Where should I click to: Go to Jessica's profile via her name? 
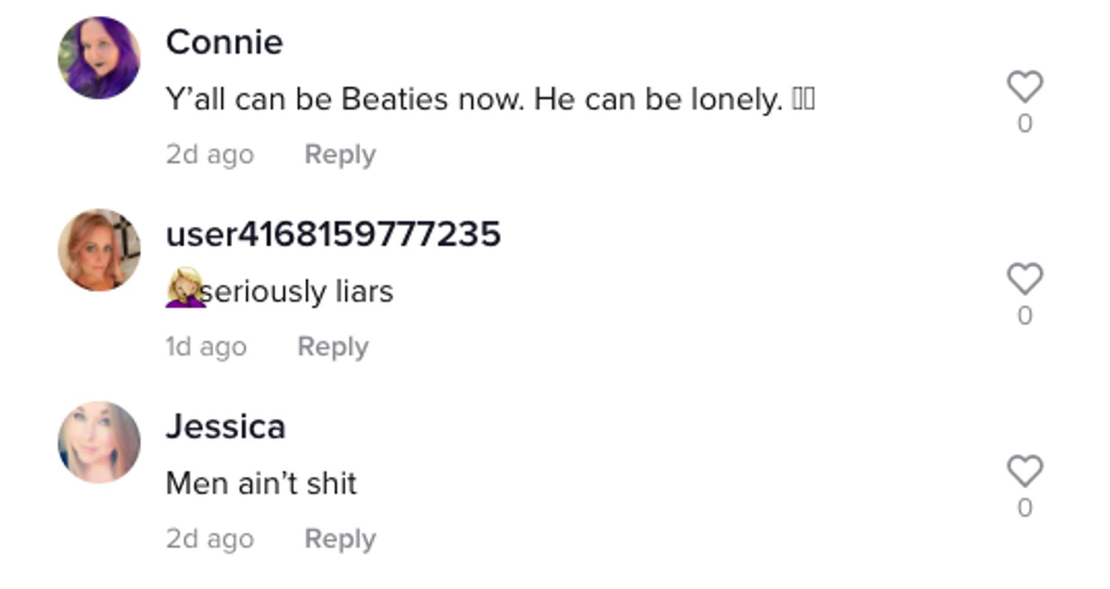[x=226, y=426]
